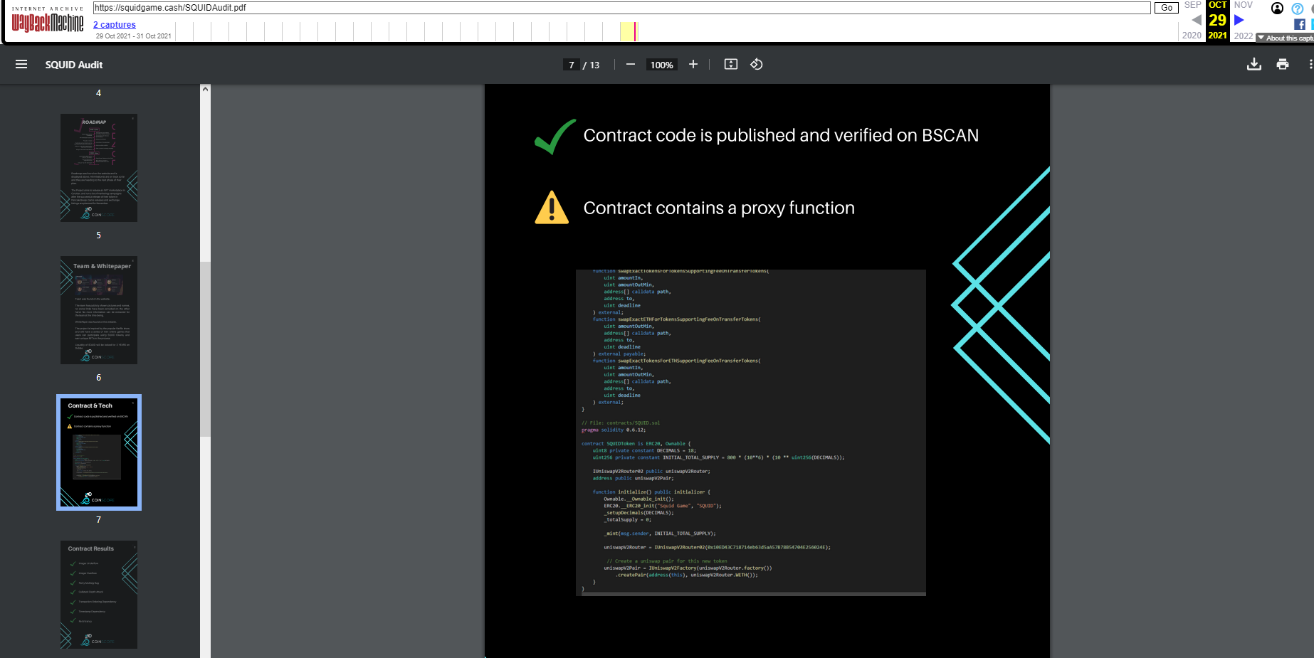Viewport: 1314px width, 658px height.
Task: Open the Wayback Machine logo home
Action: 48,20
